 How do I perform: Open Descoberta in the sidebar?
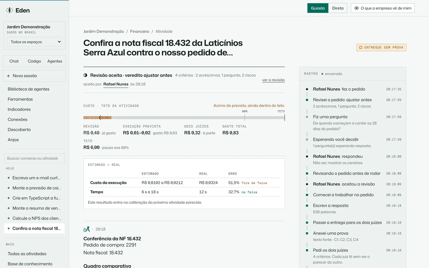click(x=19, y=129)
